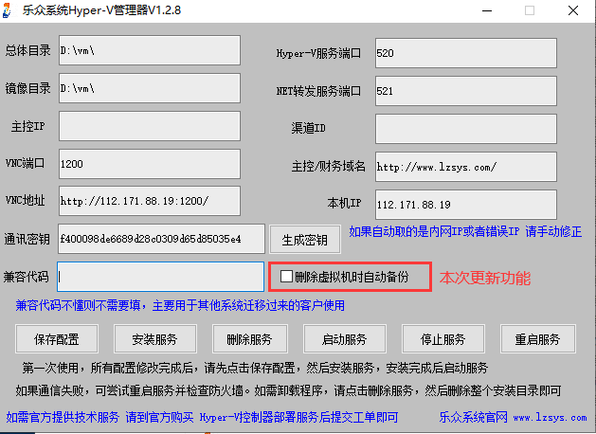
Task: Click the Hyper-V服务端口 label
Action: [x=318, y=53]
